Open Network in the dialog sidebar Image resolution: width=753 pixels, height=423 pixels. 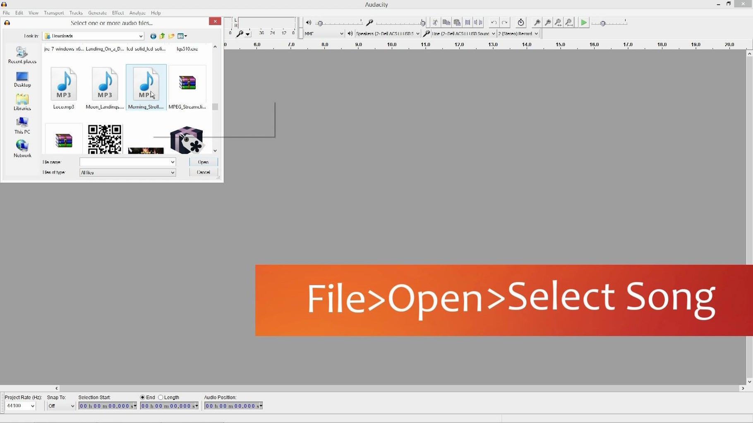22,149
